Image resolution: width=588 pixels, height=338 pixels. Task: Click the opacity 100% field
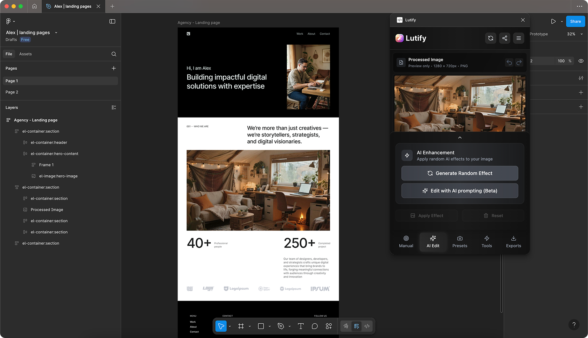561,61
